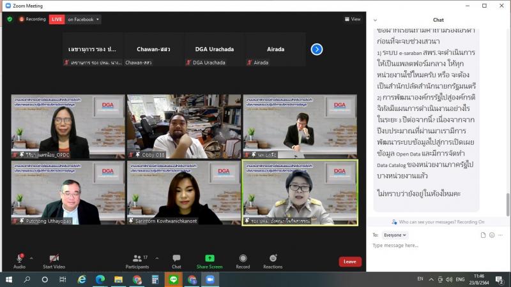Image resolution: width=511 pixels, height=287 pixels.
Task: Open the Reactions menu
Action: click(x=273, y=261)
